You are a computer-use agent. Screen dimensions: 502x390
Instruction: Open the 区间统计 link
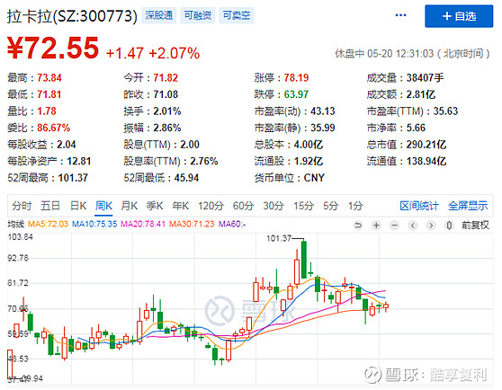click(419, 206)
